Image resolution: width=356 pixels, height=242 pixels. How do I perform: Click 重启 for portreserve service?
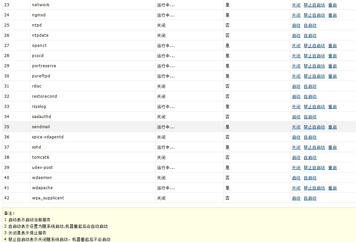pyautogui.click(x=332, y=66)
